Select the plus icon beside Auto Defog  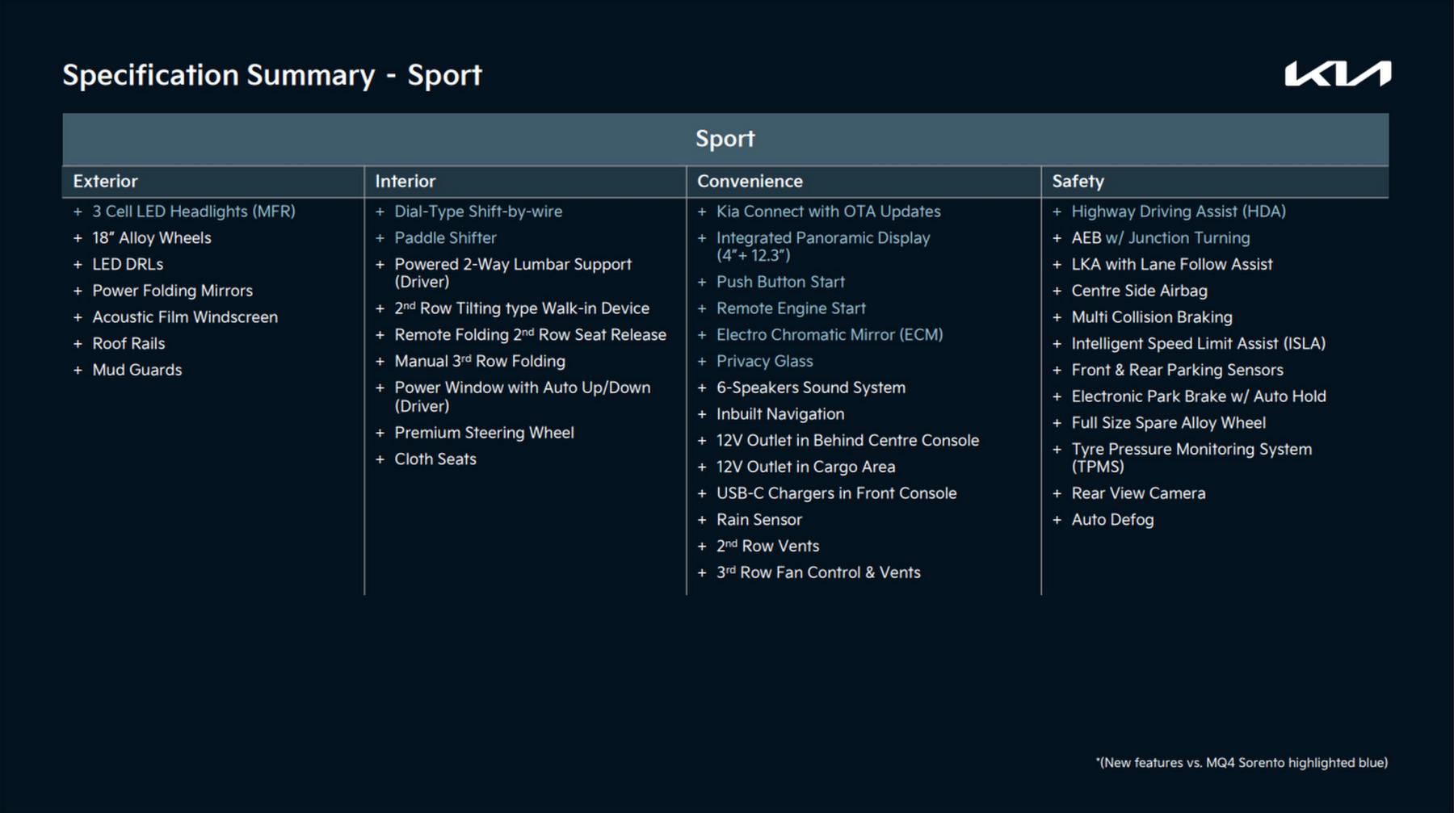pos(1057,519)
